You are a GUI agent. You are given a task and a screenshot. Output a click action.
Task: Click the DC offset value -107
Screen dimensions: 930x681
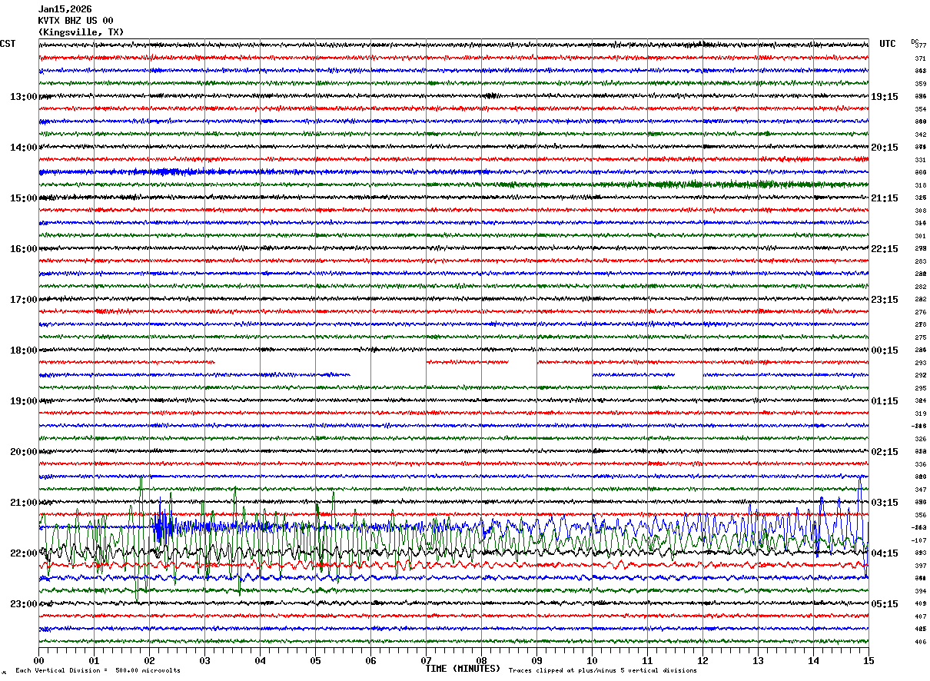click(919, 540)
